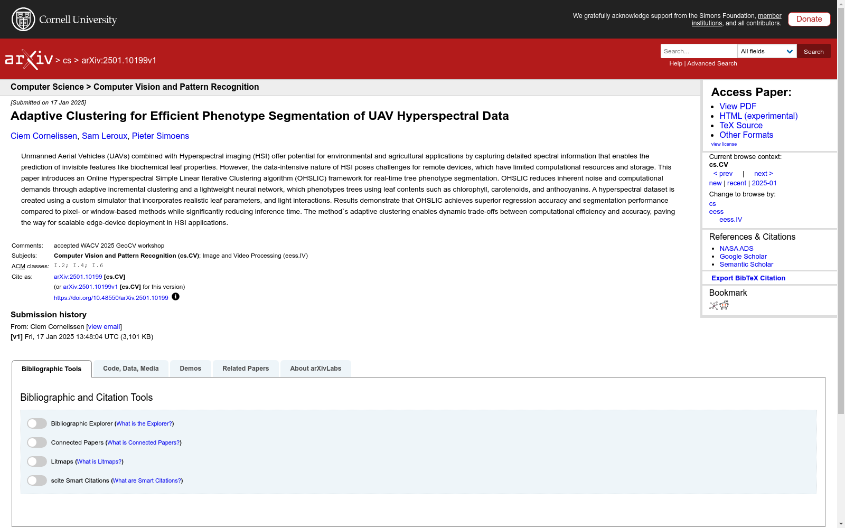Image resolution: width=845 pixels, height=528 pixels.
Task: Open Other Formats link
Action: point(746,135)
